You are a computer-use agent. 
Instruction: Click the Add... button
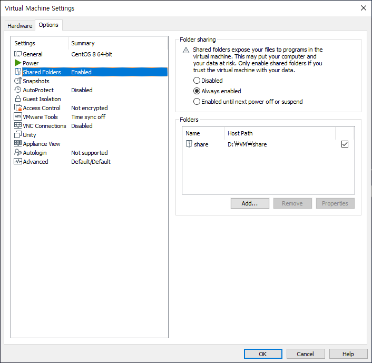pos(250,203)
